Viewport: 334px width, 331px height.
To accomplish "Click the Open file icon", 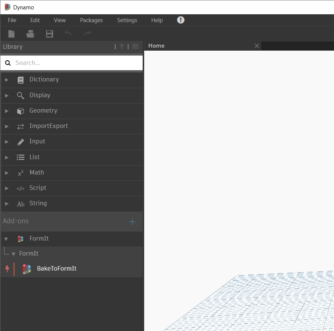I will pyautogui.click(x=30, y=34).
